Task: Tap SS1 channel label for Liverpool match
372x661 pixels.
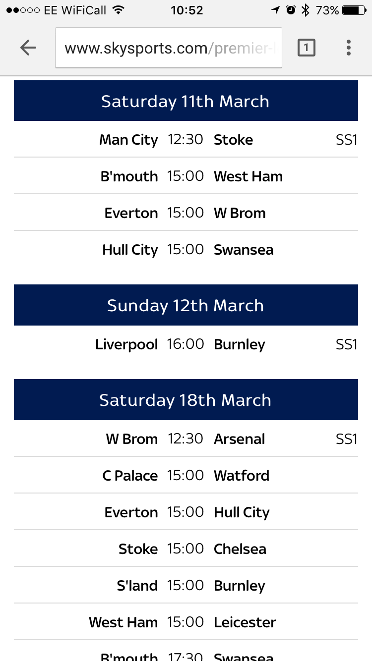Action: pos(347,344)
